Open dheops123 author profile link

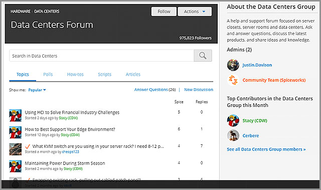tap(70, 152)
